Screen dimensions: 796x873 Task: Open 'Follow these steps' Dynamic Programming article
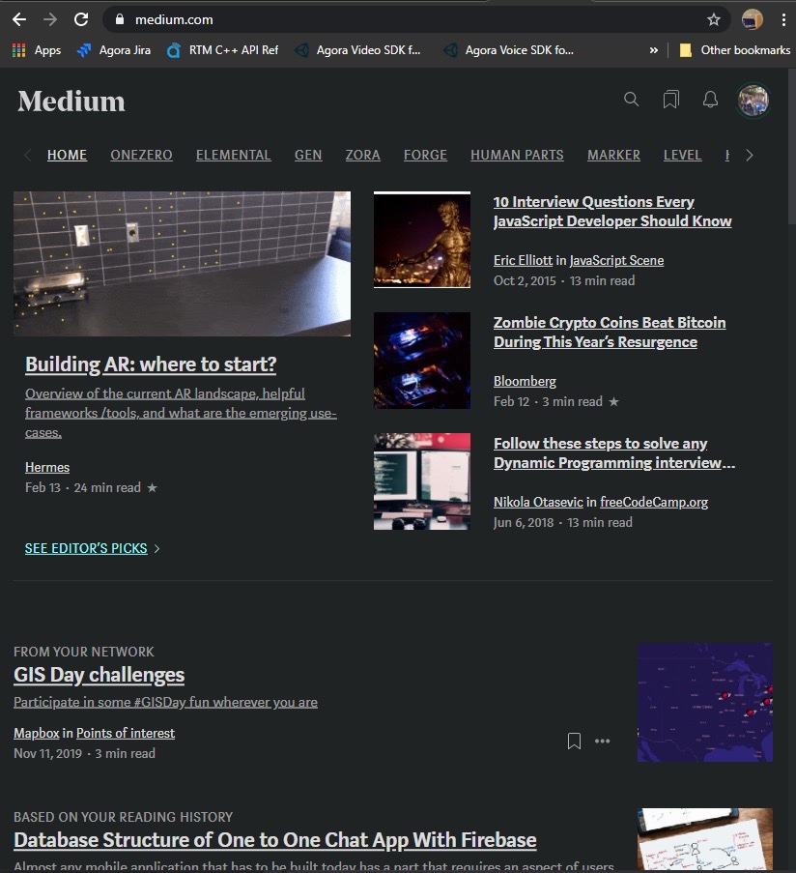click(614, 452)
